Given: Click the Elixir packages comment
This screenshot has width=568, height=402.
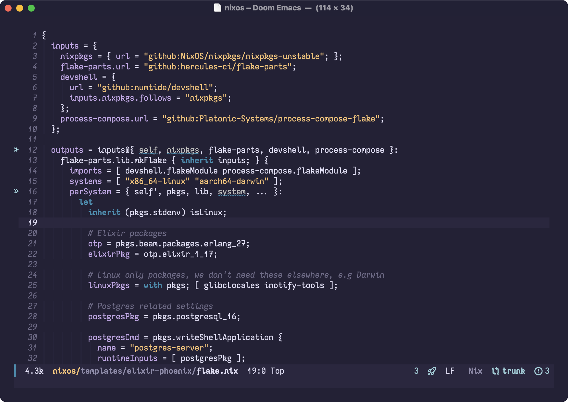Looking at the screenshot, I should click(127, 233).
